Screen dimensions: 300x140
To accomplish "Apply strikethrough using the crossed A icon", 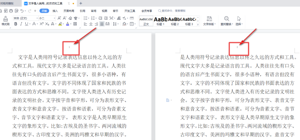I will click(x=34, y=24).
